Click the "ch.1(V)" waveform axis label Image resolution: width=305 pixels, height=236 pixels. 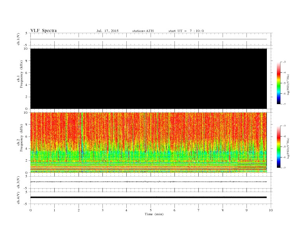click(18, 39)
